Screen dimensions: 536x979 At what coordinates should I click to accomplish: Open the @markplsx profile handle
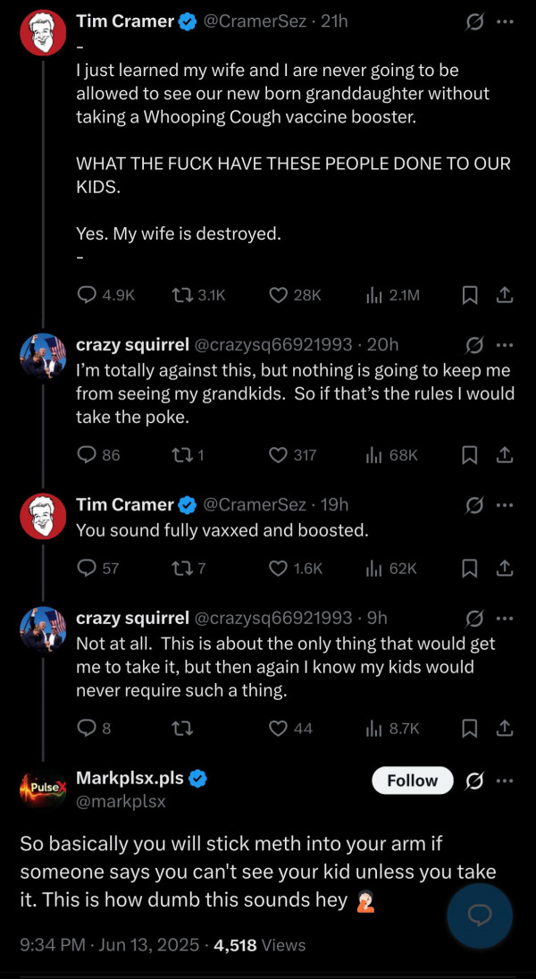point(121,802)
